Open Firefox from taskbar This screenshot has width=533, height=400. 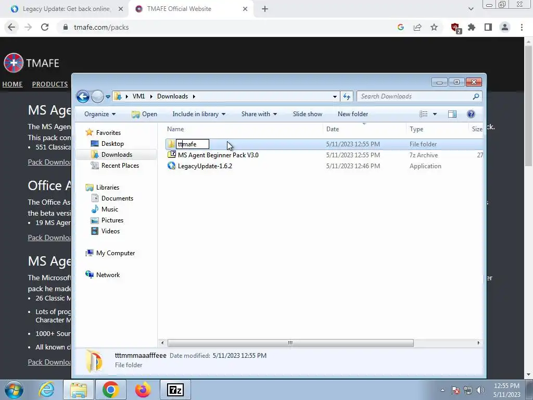click(143, 390)
